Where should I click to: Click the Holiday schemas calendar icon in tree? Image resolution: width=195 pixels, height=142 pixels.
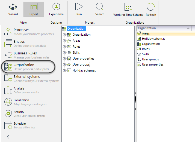(x=69, y=70)
